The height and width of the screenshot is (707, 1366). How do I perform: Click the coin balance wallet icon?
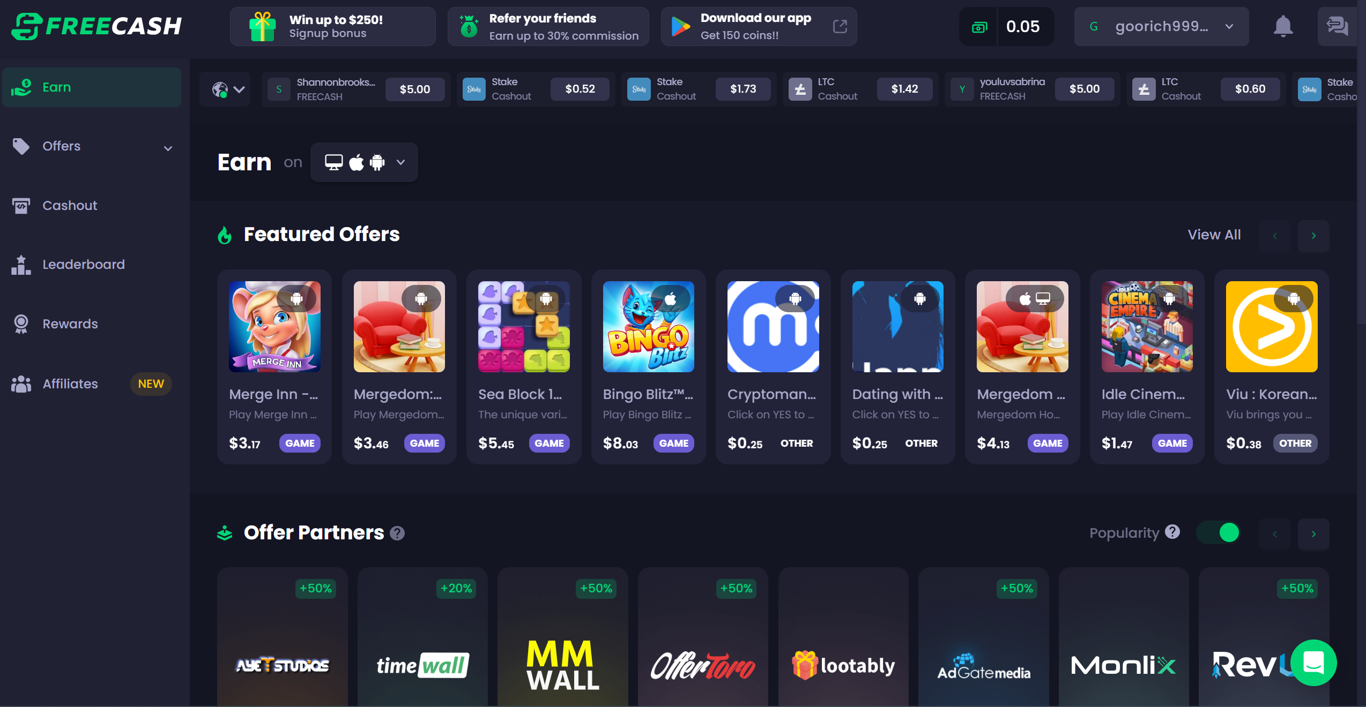point(979,27)
